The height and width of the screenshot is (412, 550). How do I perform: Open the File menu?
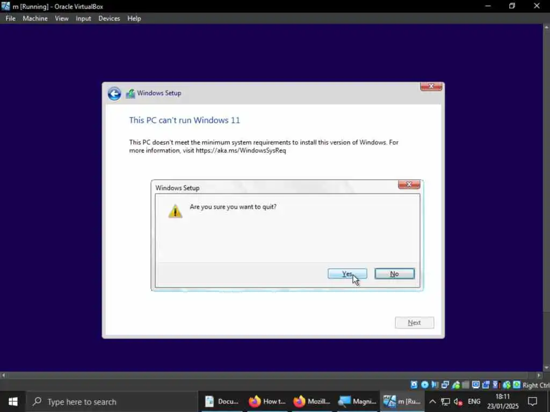coord(11,19)
